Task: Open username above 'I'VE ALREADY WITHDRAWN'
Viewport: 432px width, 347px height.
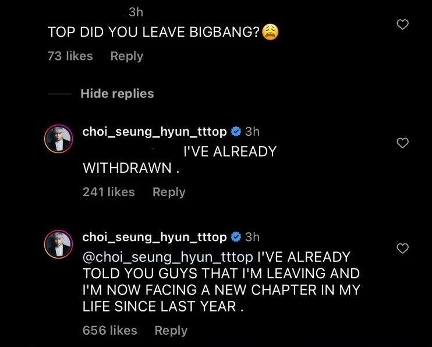Action: pyautogui.click(x=154, y=131)
